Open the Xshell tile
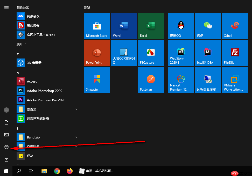This screenshot has height=176, width=252. click(x=235, y=26)
